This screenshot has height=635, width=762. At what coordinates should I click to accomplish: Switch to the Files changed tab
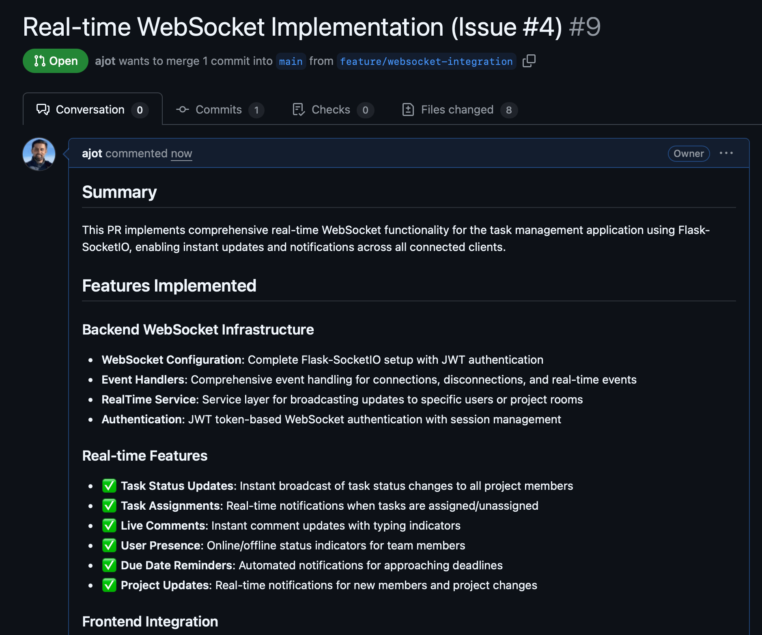[459, 109]
